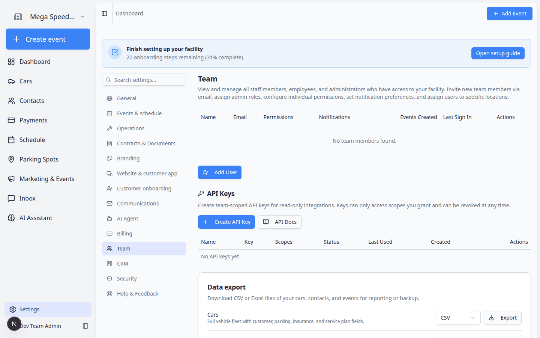This screenshot has height=338, width=540.
Task: Select the Team settings tab
Action: click(x=144, y=249)
